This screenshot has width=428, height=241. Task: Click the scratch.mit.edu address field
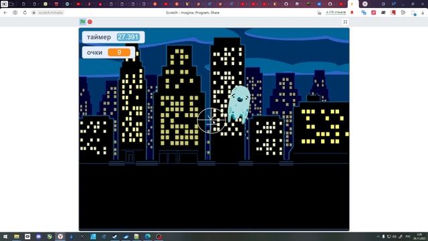(51, 13)
